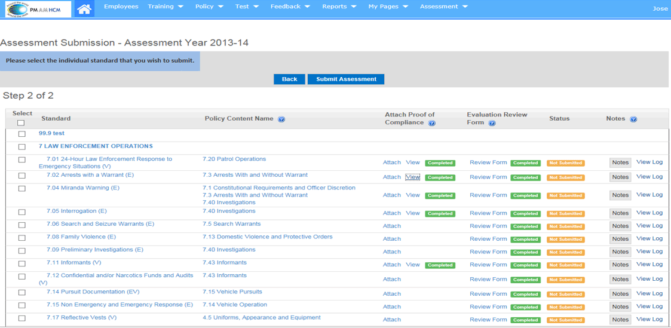Click the help icon next to Notes
Viewport: 671px width, 328px height.
(633, 119)
